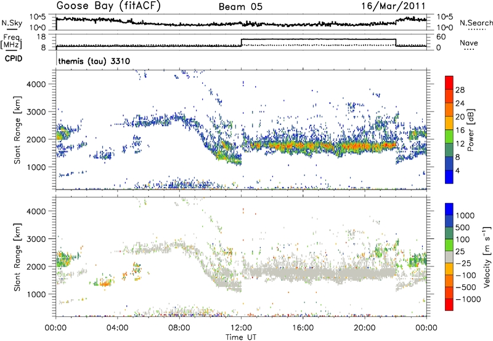
Task: Click the '18' frequency axis tick
Action: coord(41,37)
